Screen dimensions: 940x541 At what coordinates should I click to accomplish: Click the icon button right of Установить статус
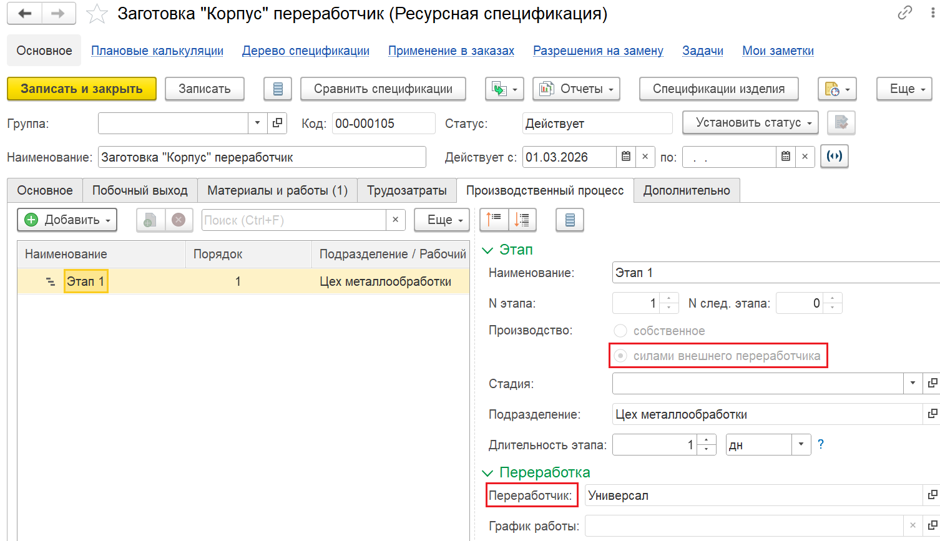(x=841, y=122)
